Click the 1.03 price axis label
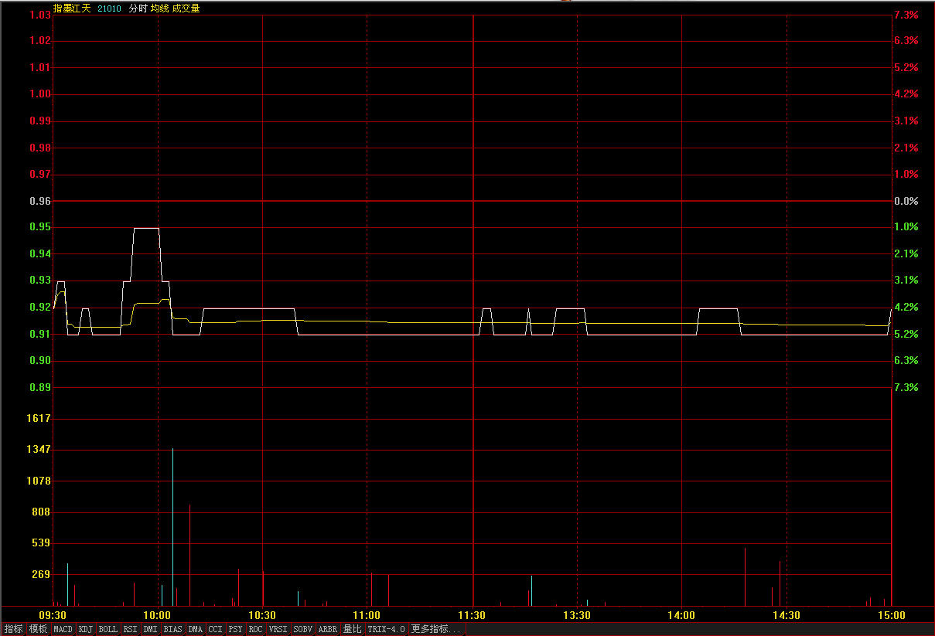The image size is (935, 636). coord(40,15)
